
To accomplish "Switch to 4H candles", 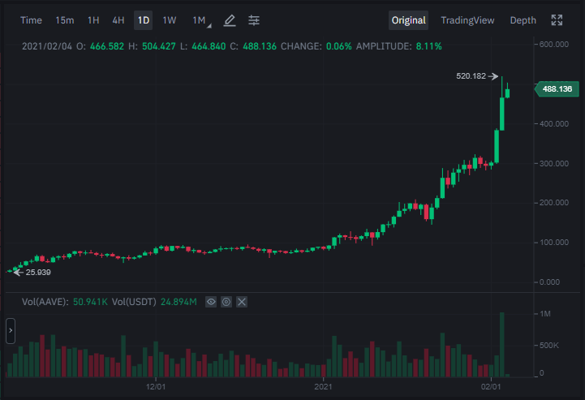I will [118, 20].
